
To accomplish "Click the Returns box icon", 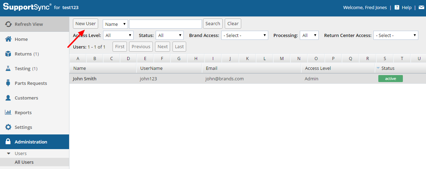I will pos(8,54).
